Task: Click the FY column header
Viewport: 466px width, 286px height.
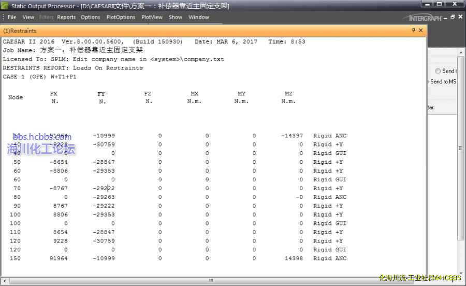Action: (101, 94)
